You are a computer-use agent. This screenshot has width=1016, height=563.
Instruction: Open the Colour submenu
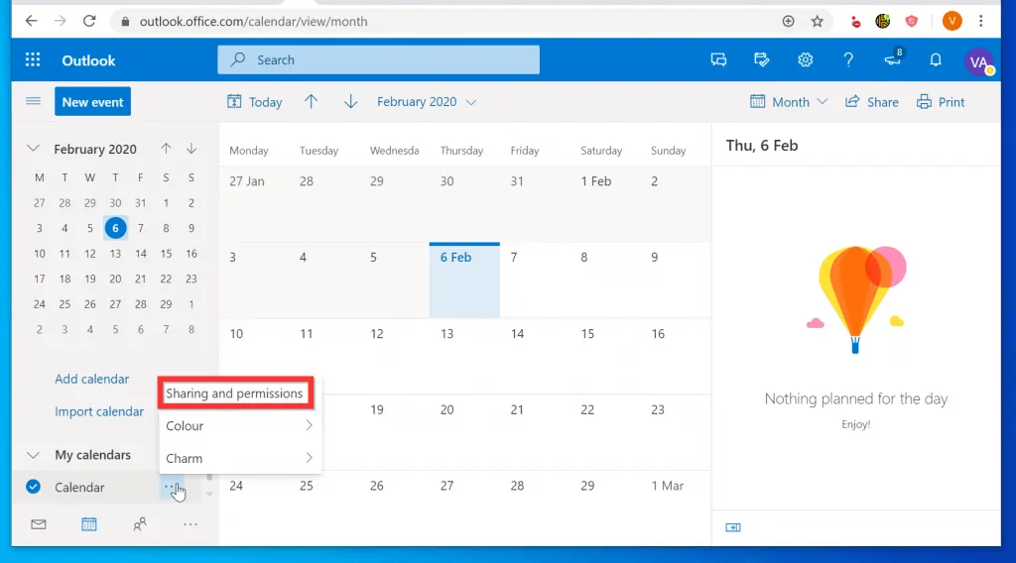tap(238, 426)
